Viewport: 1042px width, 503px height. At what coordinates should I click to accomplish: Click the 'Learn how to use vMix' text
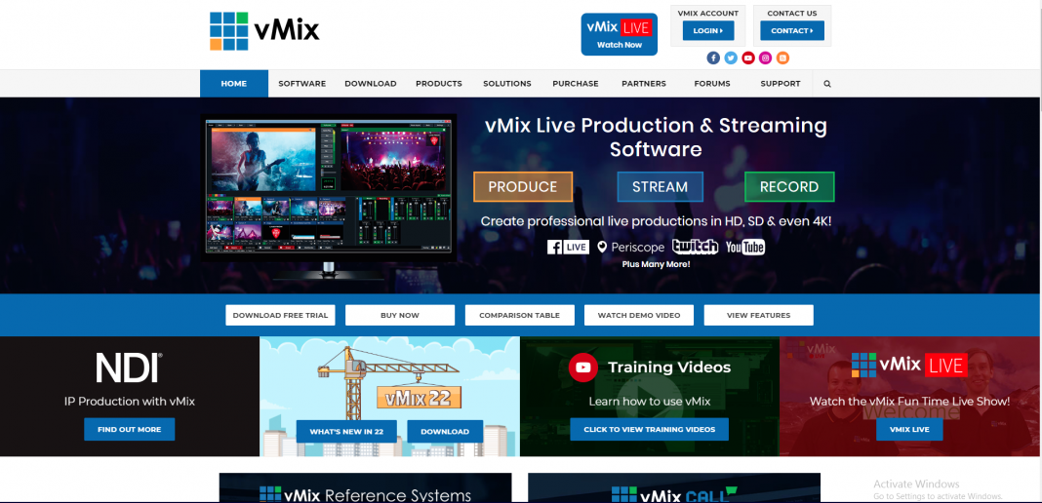point(649,402)
